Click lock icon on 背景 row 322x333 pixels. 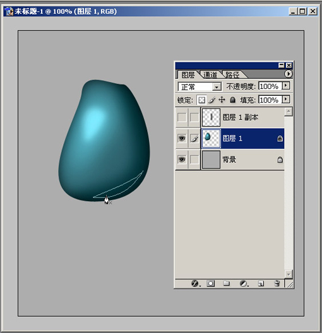click(280, 160)
